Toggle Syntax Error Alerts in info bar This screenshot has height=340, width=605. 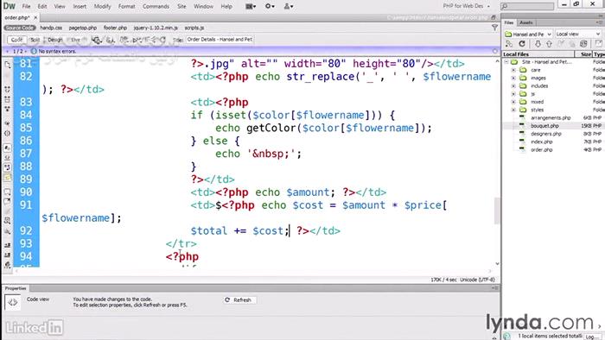(x=7, y=178)
